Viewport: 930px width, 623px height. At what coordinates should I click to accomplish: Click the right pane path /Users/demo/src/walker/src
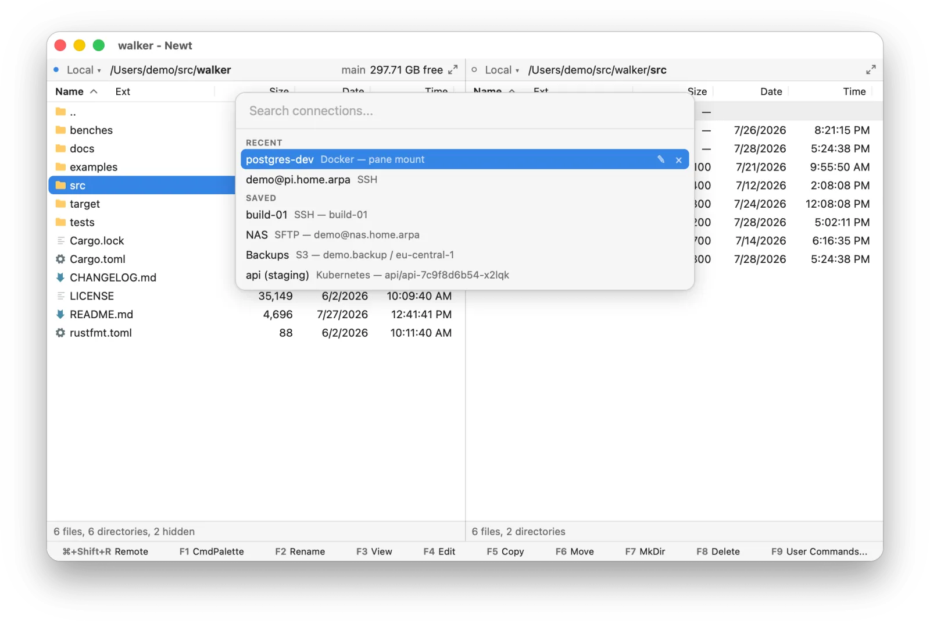(597, 70)
